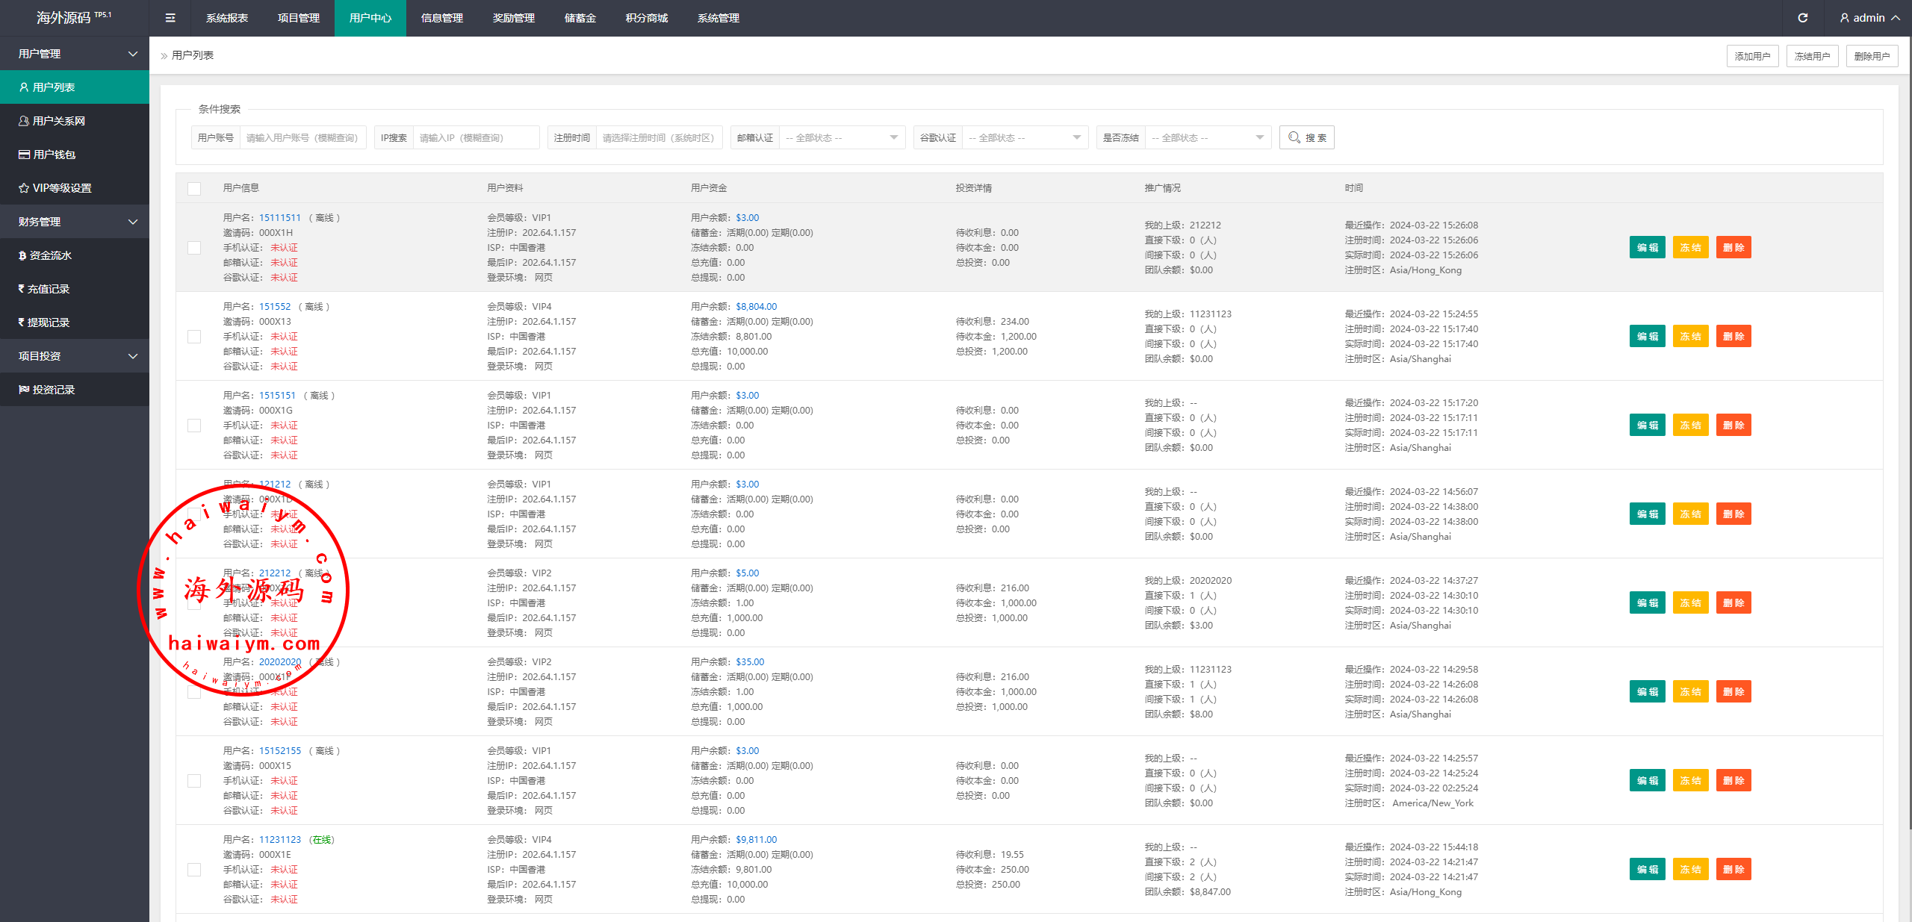Open the Google verification status dropdown
The width and height of the screenshot is (1912, 922).
1024,137
